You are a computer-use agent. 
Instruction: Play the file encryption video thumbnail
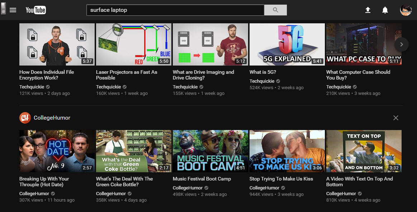click(x=57, y=44)
